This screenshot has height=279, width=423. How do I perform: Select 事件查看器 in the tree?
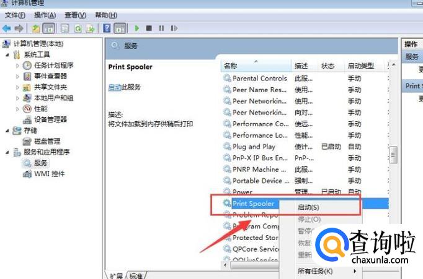(x=50, y=76)
